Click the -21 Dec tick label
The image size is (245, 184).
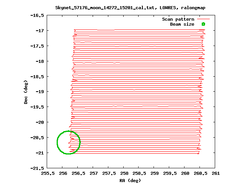point(40,153)
